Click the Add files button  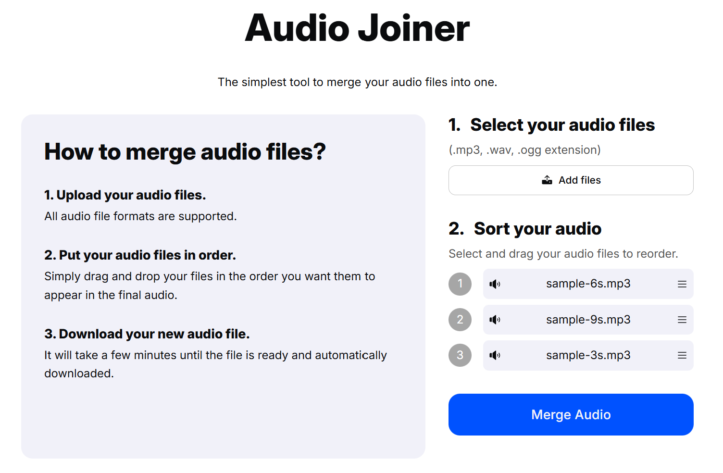click(x=571, y=180)
